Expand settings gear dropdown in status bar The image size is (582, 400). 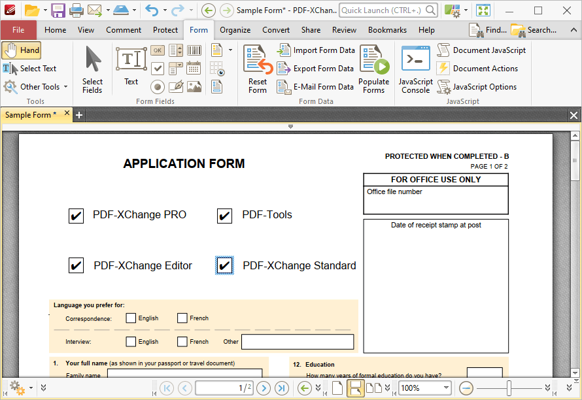tap(31, 388)
